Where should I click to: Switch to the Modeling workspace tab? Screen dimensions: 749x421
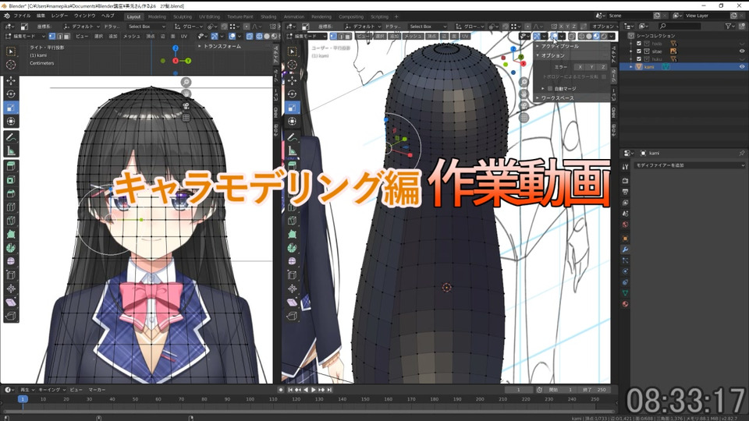[x=157, y=16]
